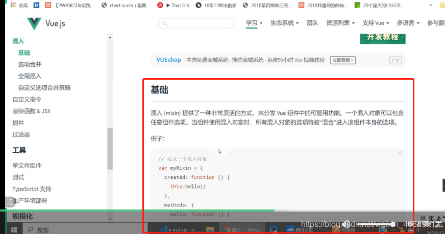Open the That Girl bookmark

pyautogui.click(x=174, y=6)
